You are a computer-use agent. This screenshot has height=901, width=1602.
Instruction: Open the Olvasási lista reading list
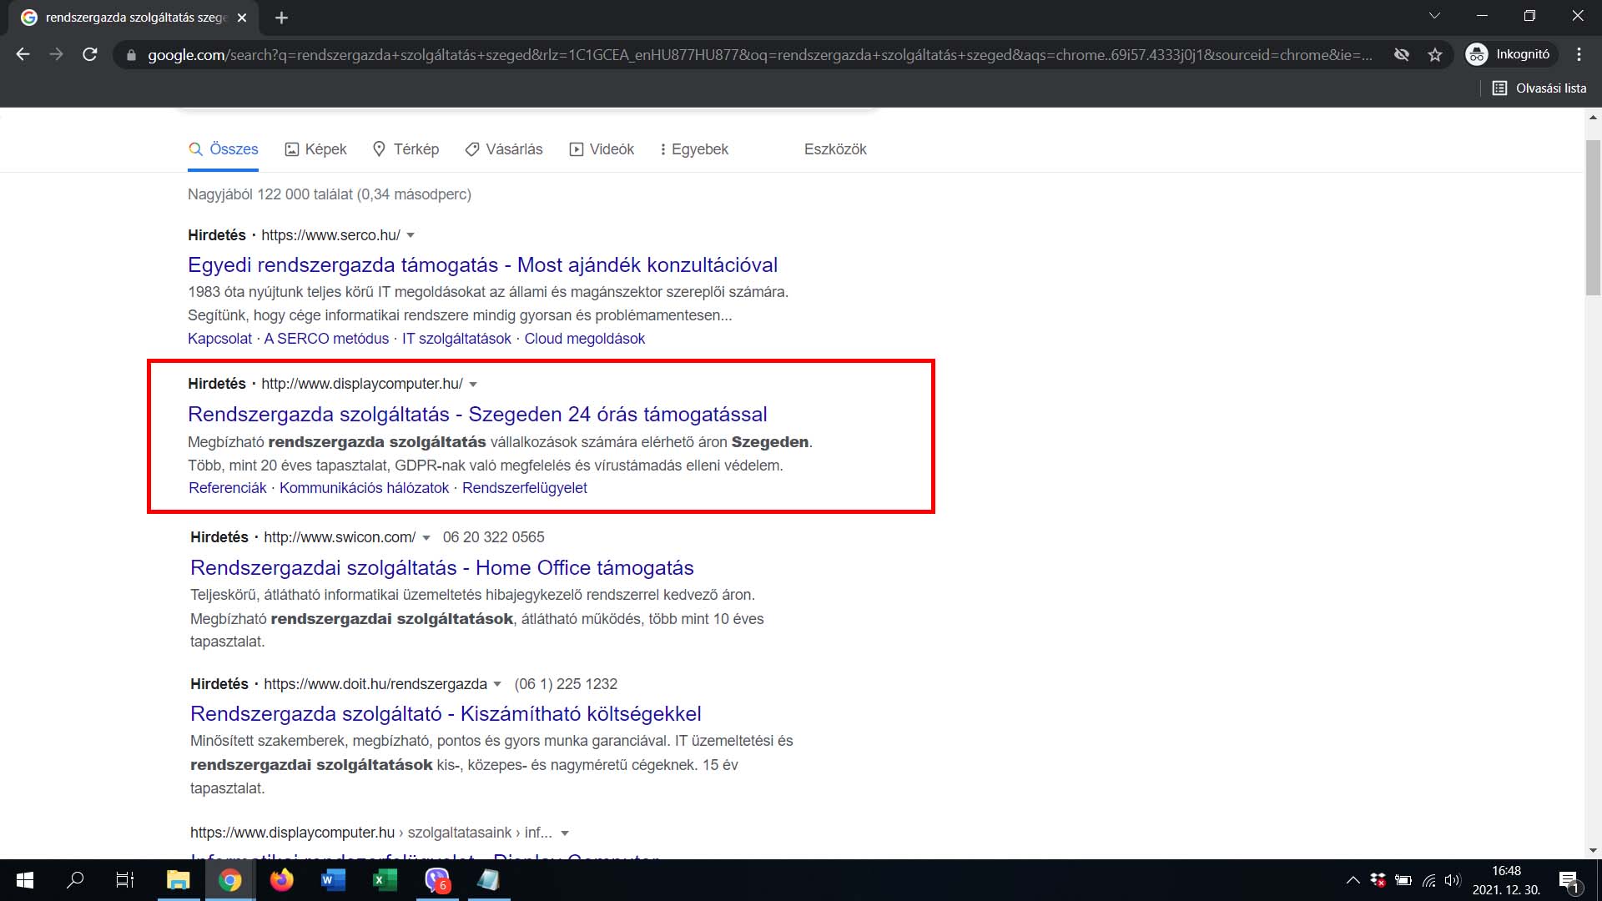click(1539, 88)
